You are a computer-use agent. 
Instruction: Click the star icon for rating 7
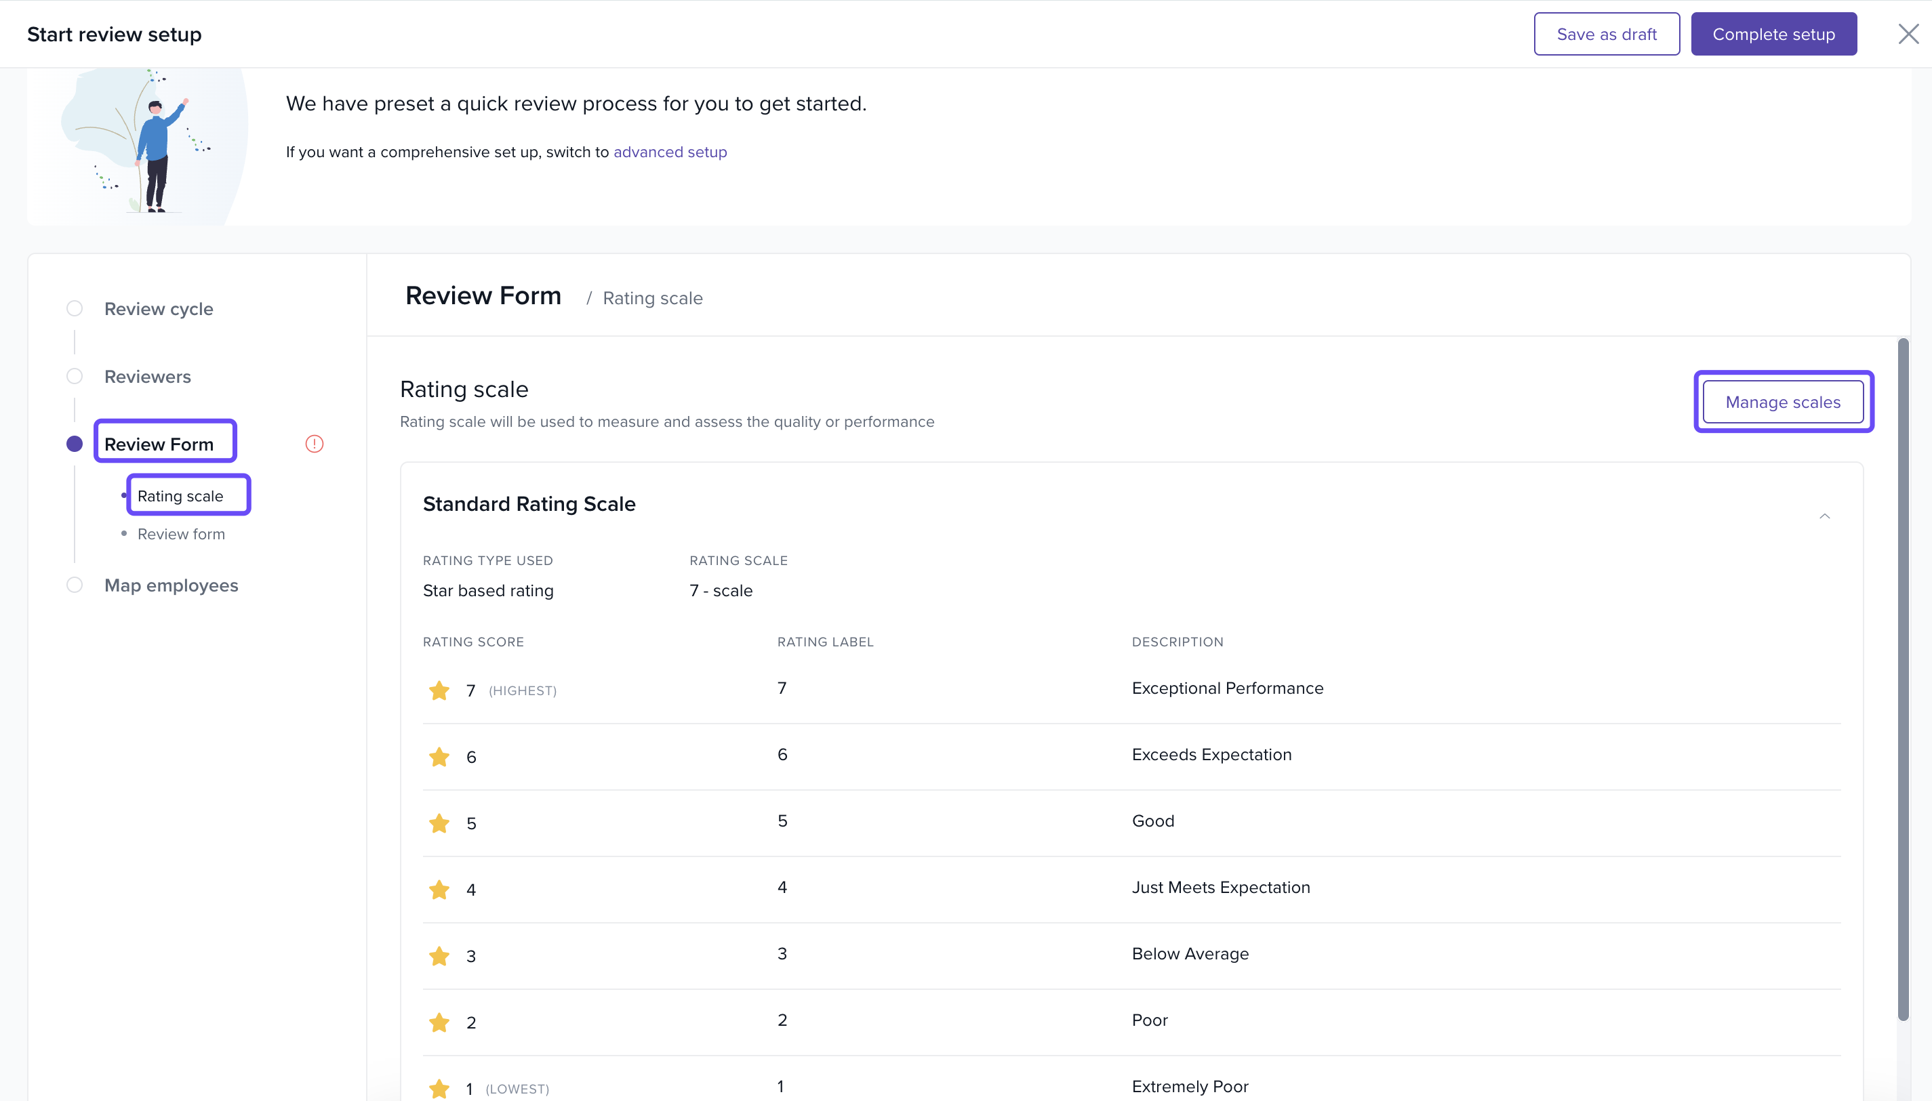click(x=439, y=690)
